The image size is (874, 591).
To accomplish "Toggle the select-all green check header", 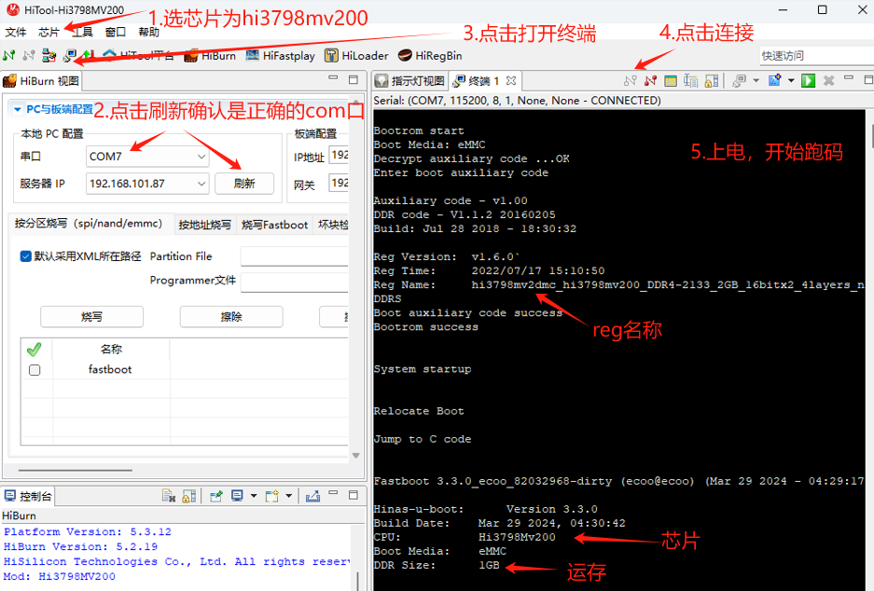I will pos(35,350).
